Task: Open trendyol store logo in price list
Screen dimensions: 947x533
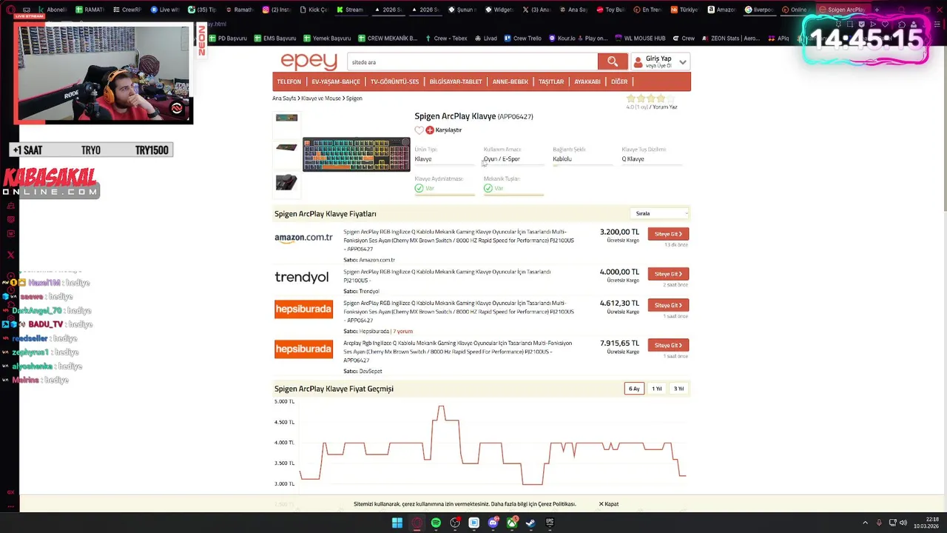Action: click(x=301, y=277)
